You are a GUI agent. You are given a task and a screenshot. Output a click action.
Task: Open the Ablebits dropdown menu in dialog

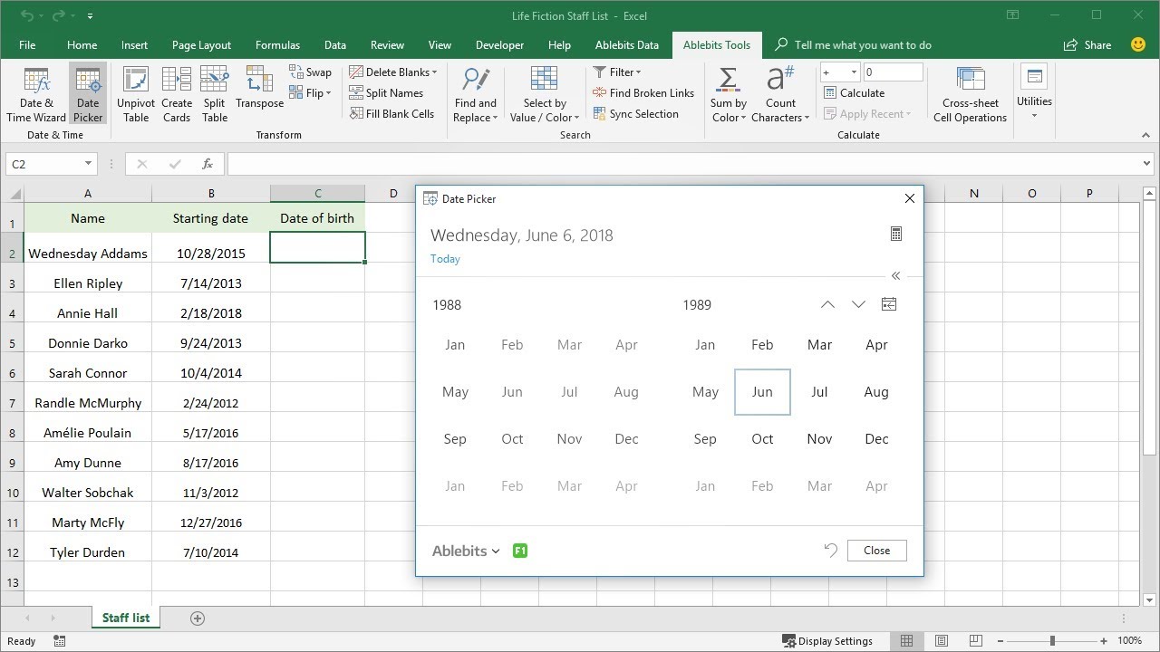466,551
